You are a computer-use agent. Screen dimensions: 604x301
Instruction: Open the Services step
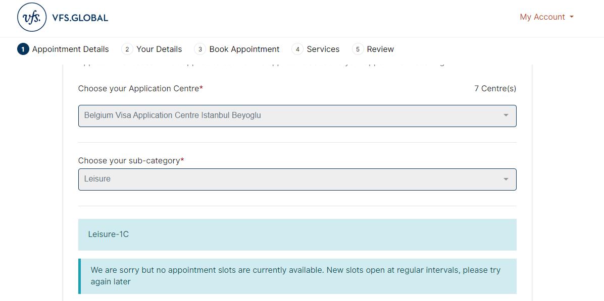[323, 49]
